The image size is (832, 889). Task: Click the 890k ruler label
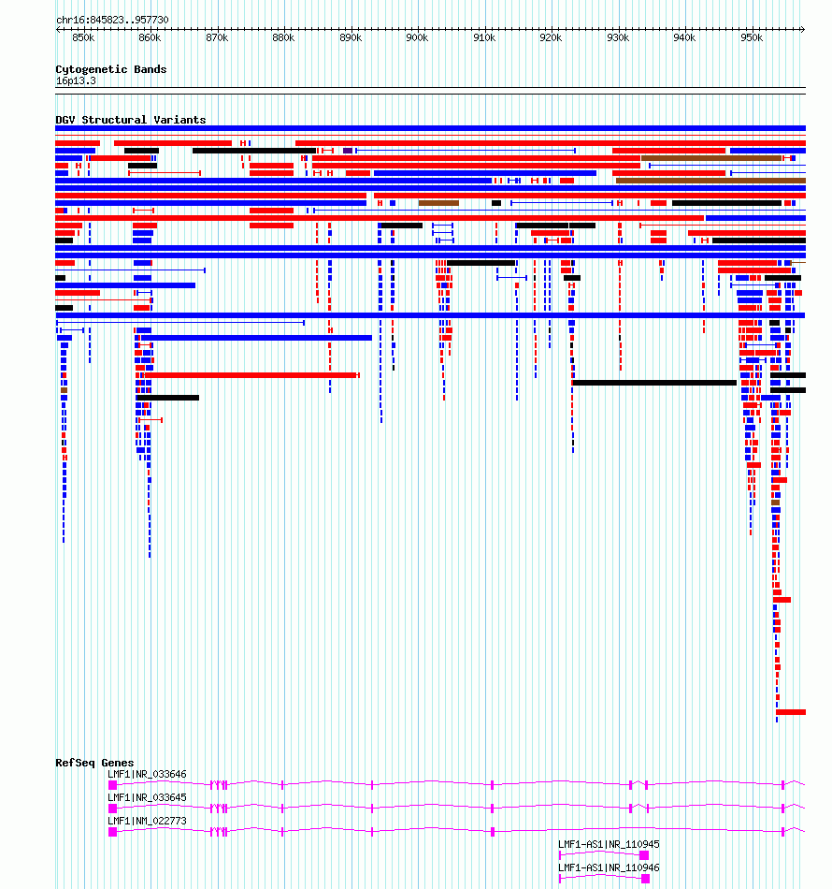351,38
